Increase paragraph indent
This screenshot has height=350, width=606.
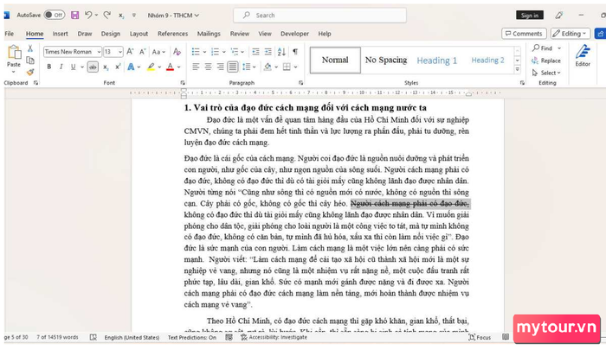268,52
